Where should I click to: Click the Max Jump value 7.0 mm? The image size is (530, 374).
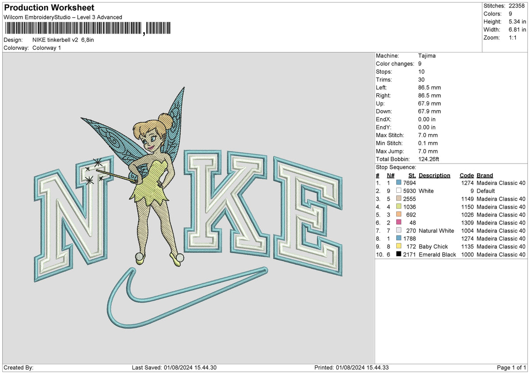pyautogui.click(x=428, y=151)
